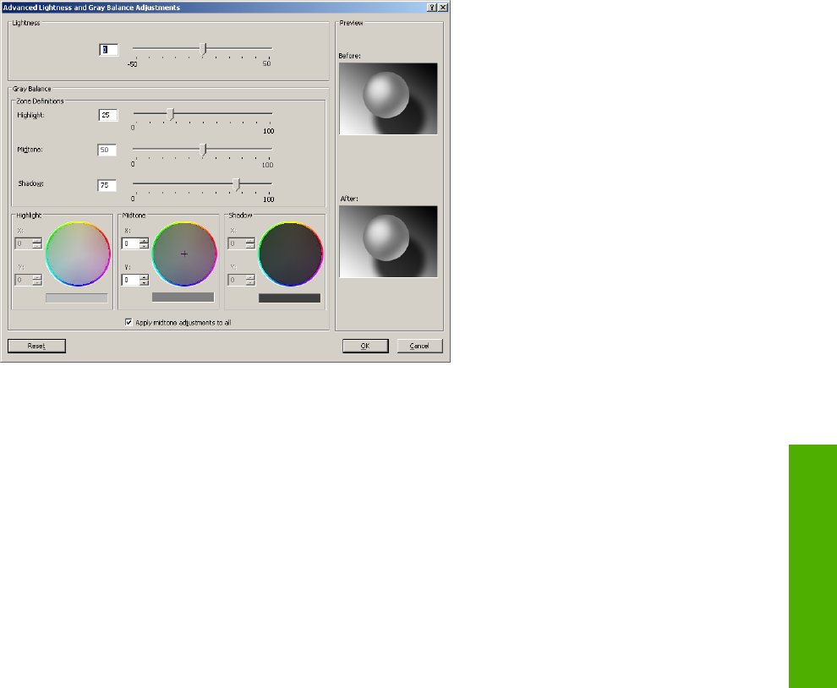Close the Advanced Lightness dialog

tap(443, 8)
